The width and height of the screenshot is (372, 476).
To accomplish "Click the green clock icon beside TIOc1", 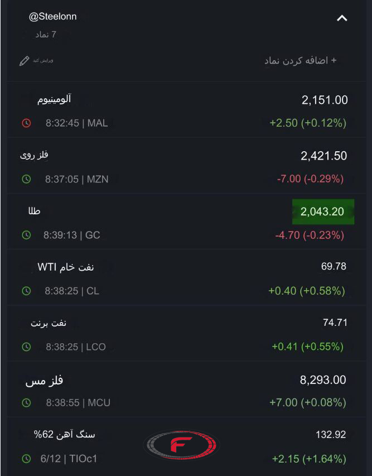I will [x=26, y=458].
